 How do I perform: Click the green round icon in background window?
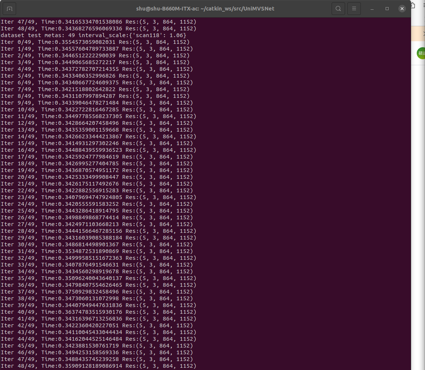[421, 53]
